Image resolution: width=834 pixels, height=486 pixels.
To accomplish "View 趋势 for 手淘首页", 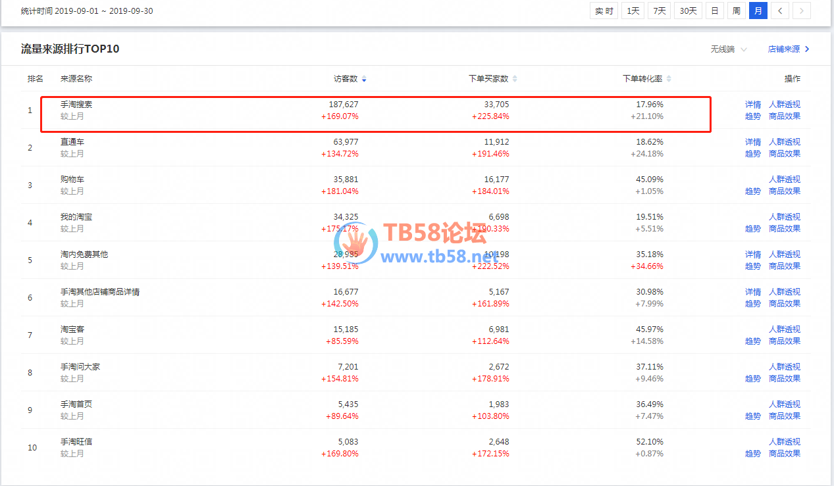I will click(x=753, y=416).
